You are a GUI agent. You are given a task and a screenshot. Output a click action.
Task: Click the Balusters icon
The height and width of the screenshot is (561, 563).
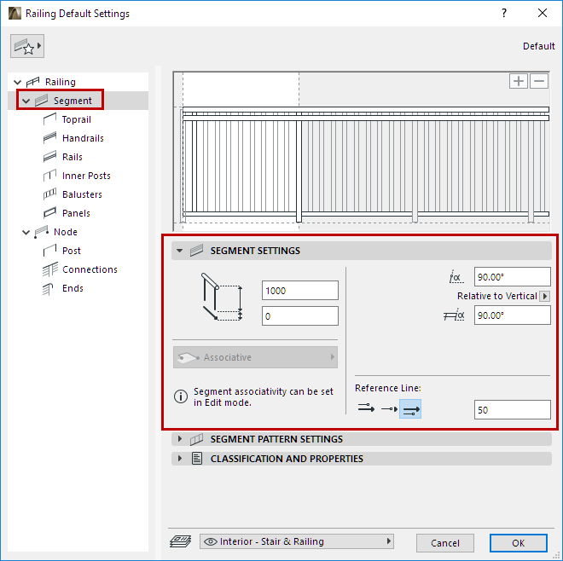coord(49,194)
